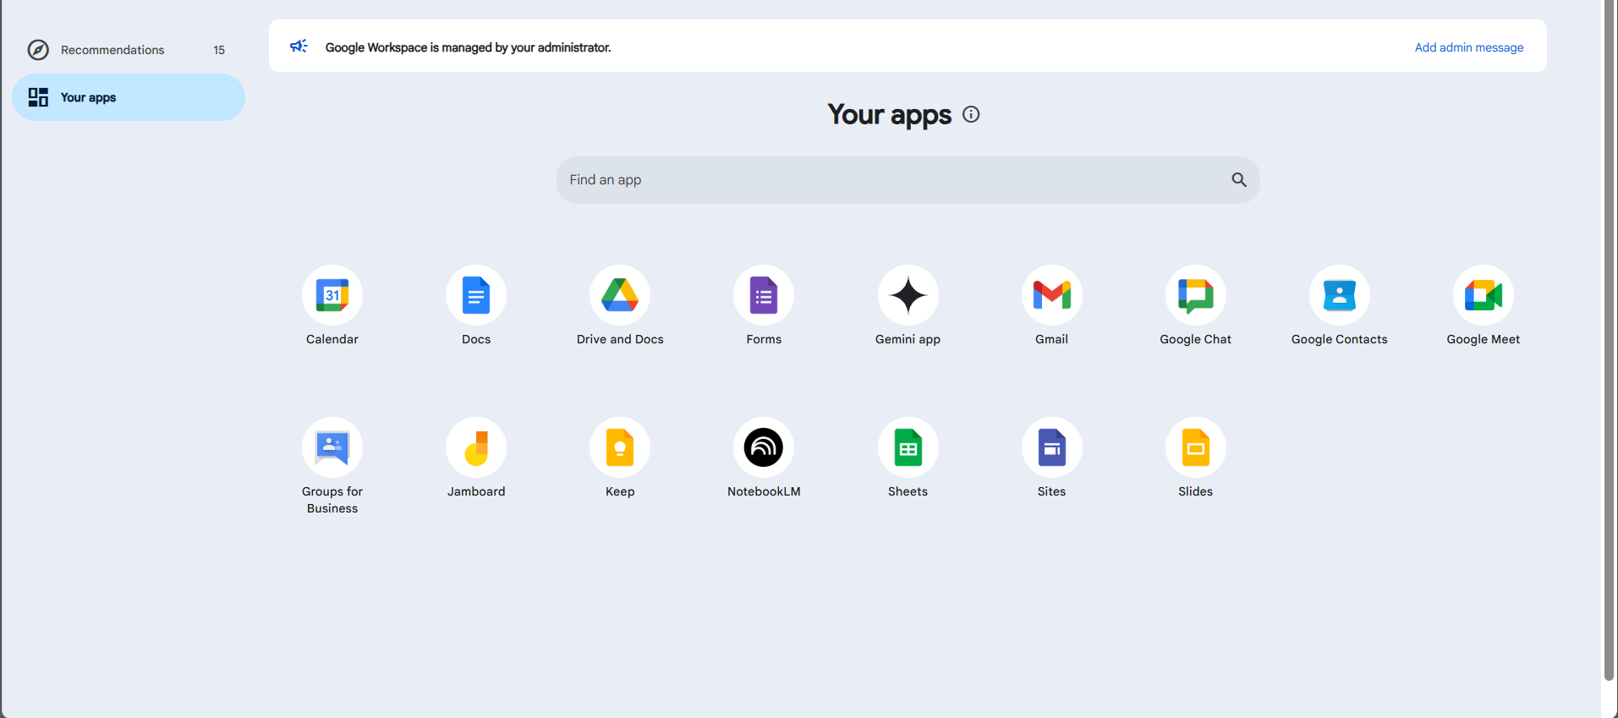Click the Sites app icon
Viewport: 1618px width, 718px height.
1051,447
